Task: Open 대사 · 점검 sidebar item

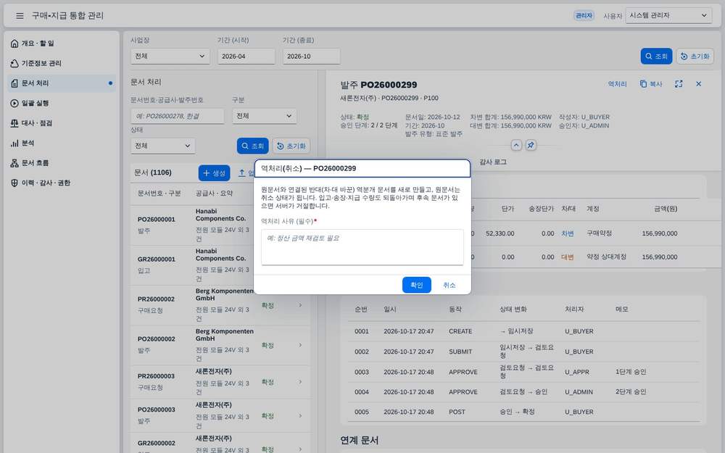Action: click(60, 123)
